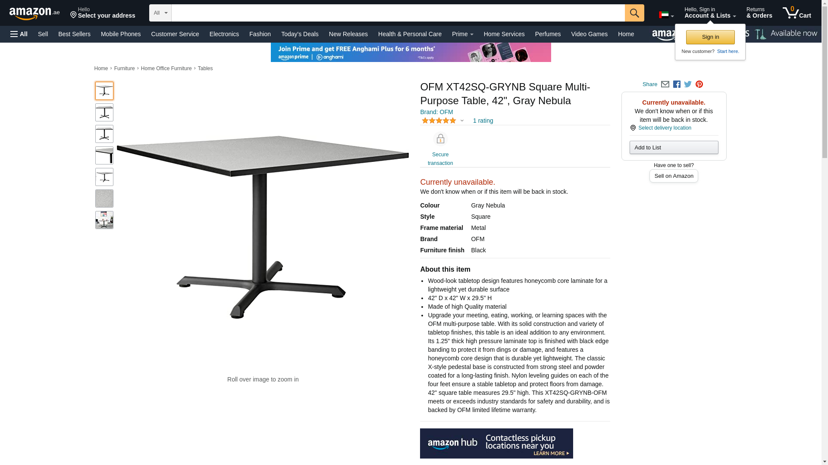The image size is (828, 465).
Task: Share product via email icon
Action: click(x=665, y=84)
